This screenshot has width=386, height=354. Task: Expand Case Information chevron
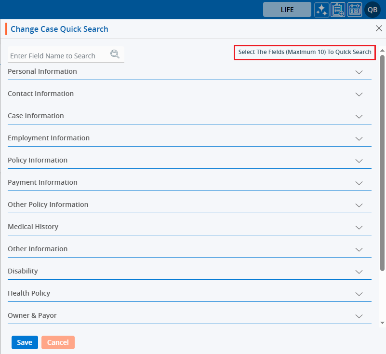click(359, 116)
